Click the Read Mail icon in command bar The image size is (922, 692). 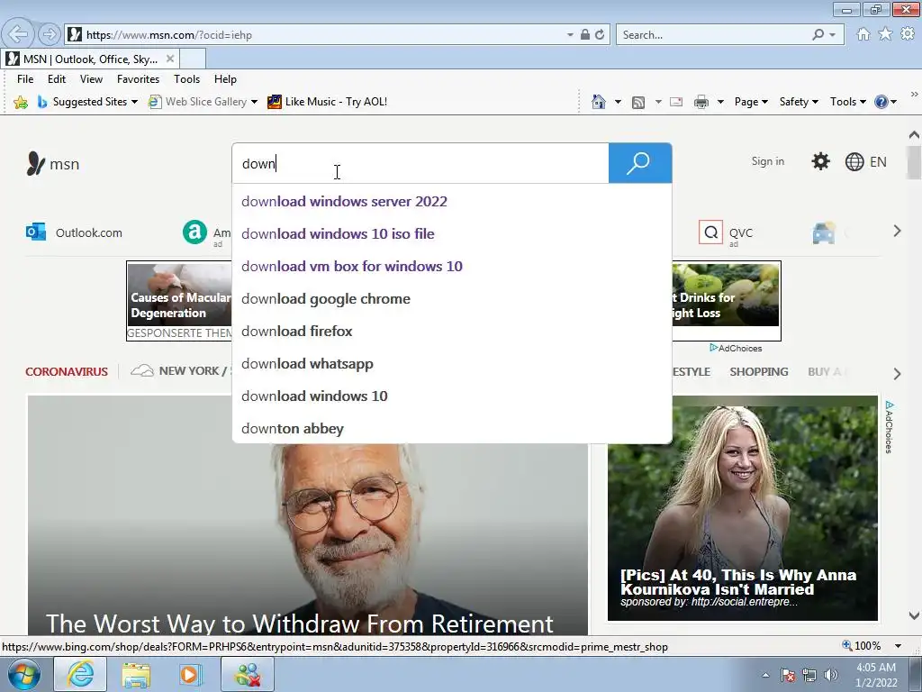tap(676, 102)
